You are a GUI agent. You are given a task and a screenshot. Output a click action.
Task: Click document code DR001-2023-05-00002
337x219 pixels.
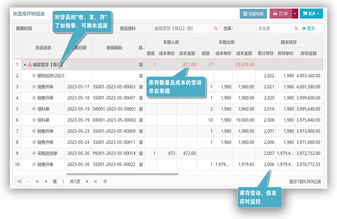(114, 120)
